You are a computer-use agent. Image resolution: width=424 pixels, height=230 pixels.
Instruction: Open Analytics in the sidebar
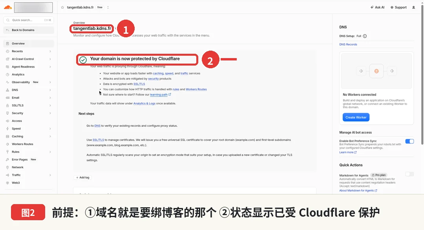[28, 75]
